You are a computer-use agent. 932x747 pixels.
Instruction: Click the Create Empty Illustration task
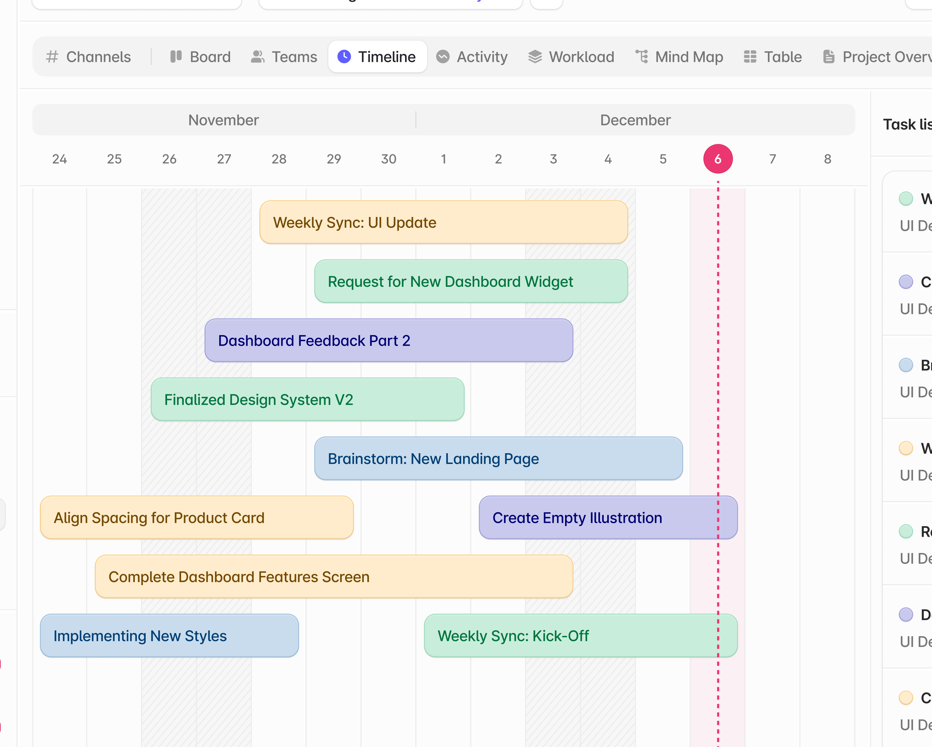point(607,518)
